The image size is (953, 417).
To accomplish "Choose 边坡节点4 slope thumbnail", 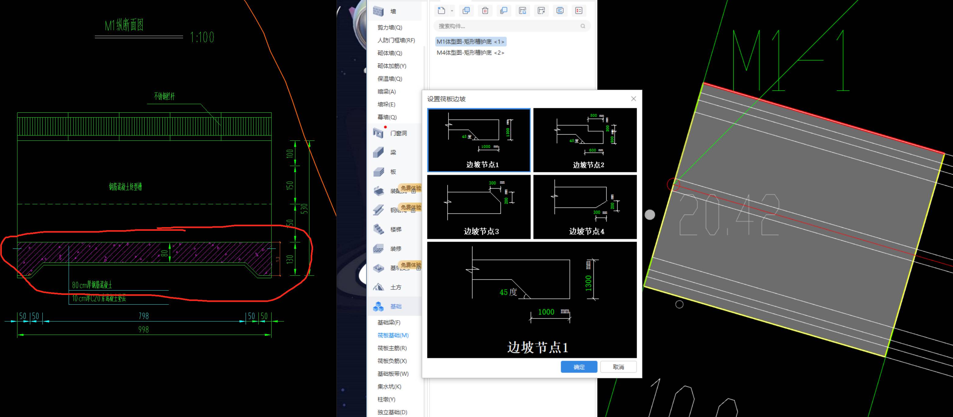I will pos(585,207).
